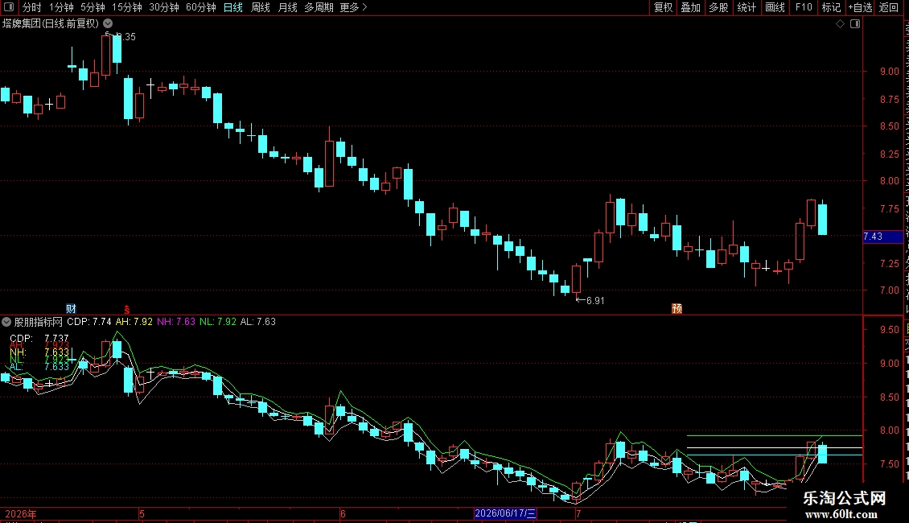Image resolution: width=909 pixels, height=523 pixels.
Task: Click the 9.00 price axis label in main chart
Action: 889,72
